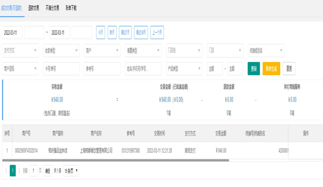Open the 不清分交易 tab
Image resolution: width=323 pixels, height=187 pixels.
tap(52, 8)
